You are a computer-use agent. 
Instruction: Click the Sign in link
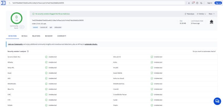(210, 3)
